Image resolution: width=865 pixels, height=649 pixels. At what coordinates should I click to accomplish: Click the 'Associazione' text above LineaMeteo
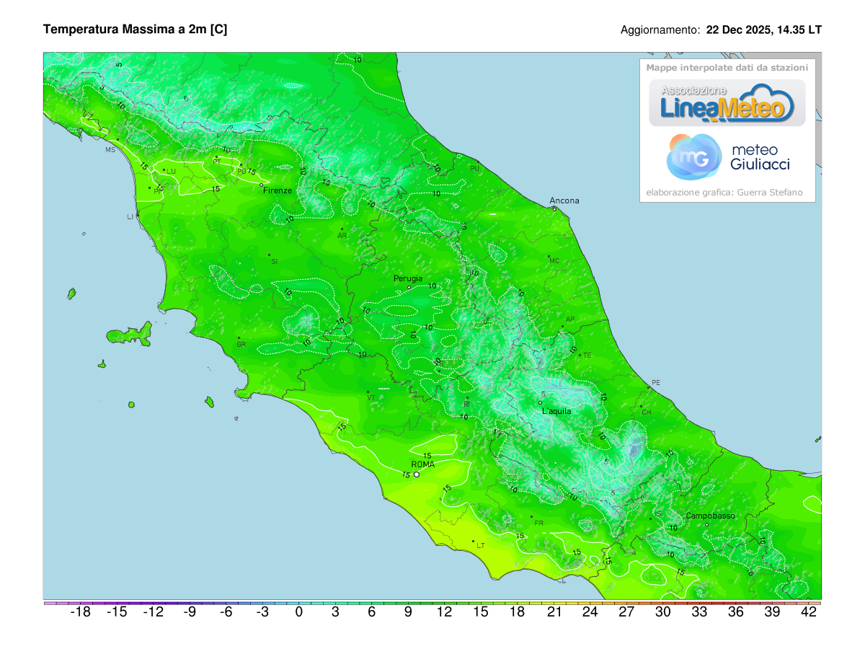coord(693,91)
